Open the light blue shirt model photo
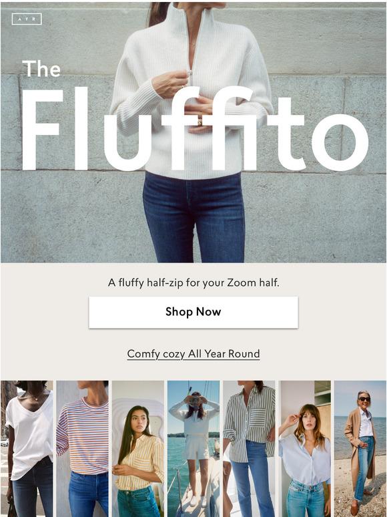Image resolution: width=387 pixels, height=517 pixels. 305,449
